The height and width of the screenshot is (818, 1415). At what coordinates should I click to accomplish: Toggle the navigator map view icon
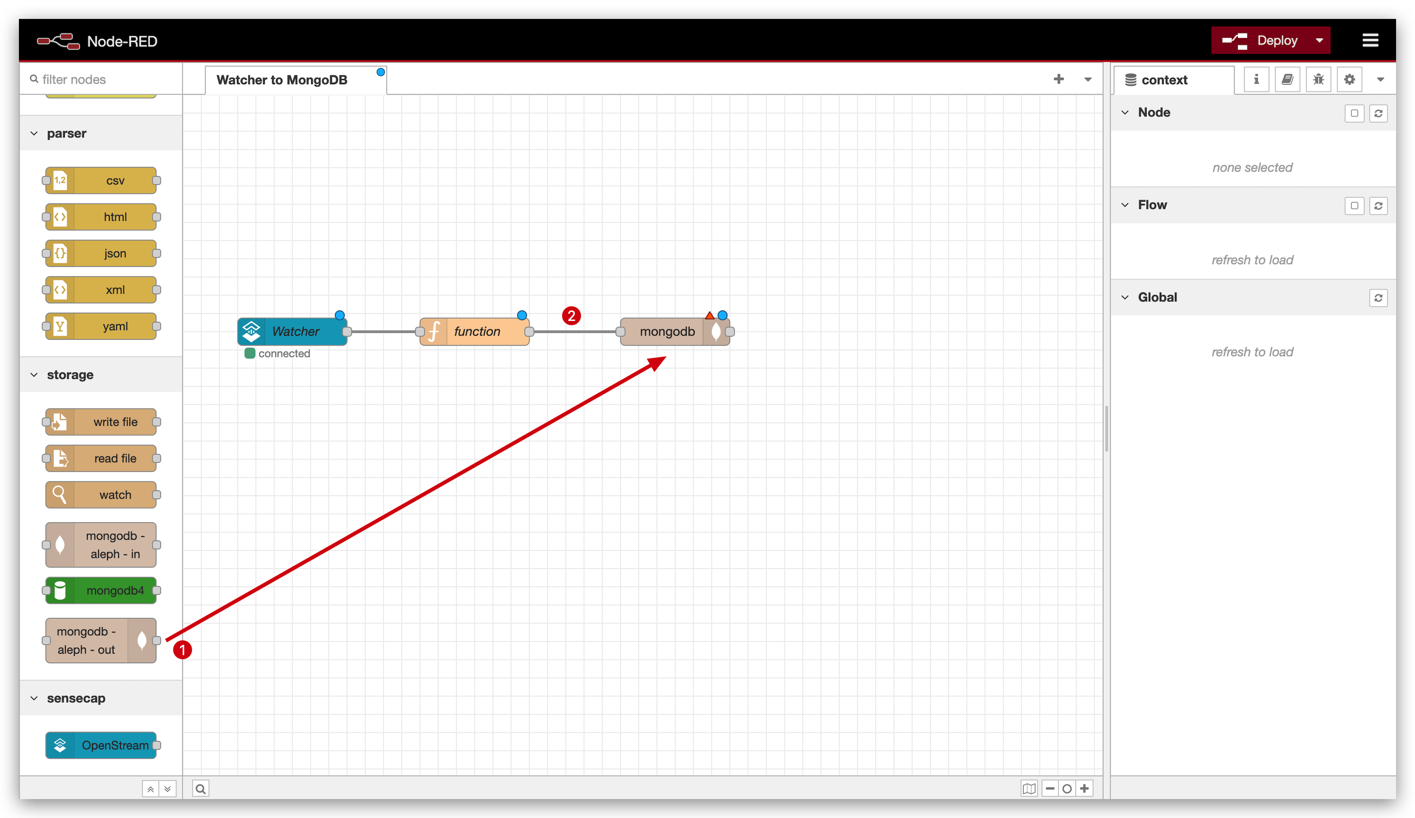point(1029,788)
